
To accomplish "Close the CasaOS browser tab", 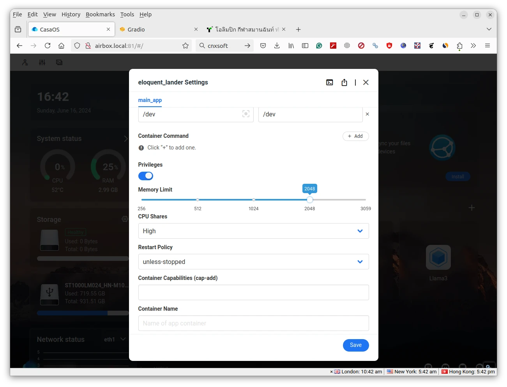I will click(x=108, y=29).
